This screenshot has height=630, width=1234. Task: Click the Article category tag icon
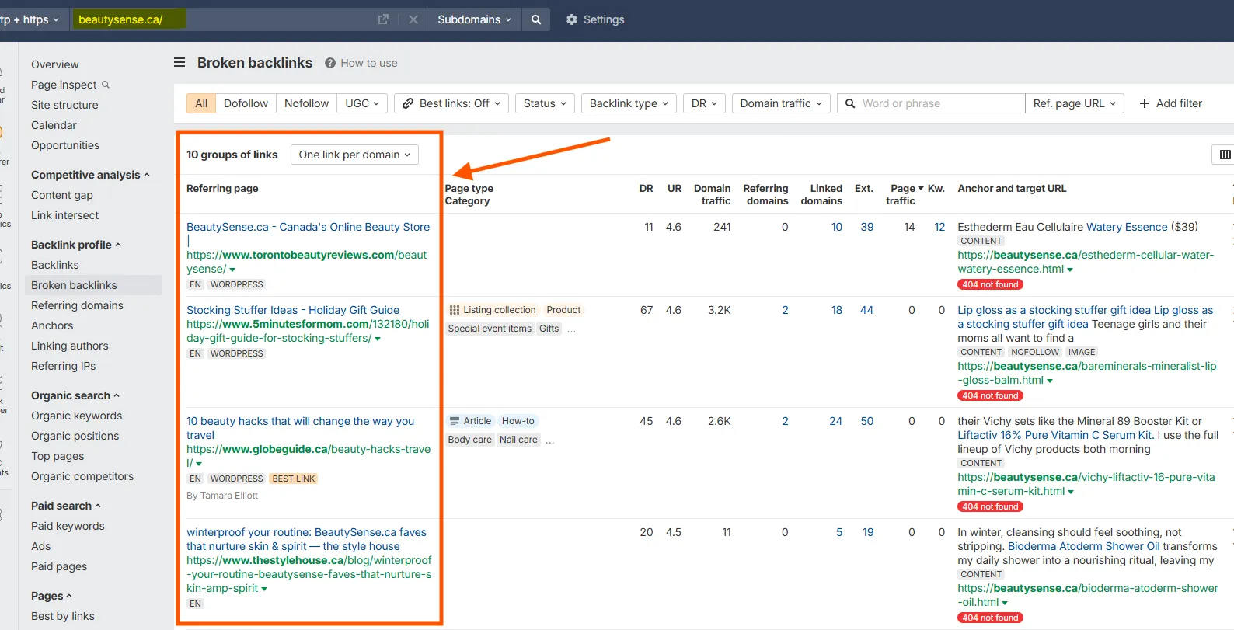point(455,421)
